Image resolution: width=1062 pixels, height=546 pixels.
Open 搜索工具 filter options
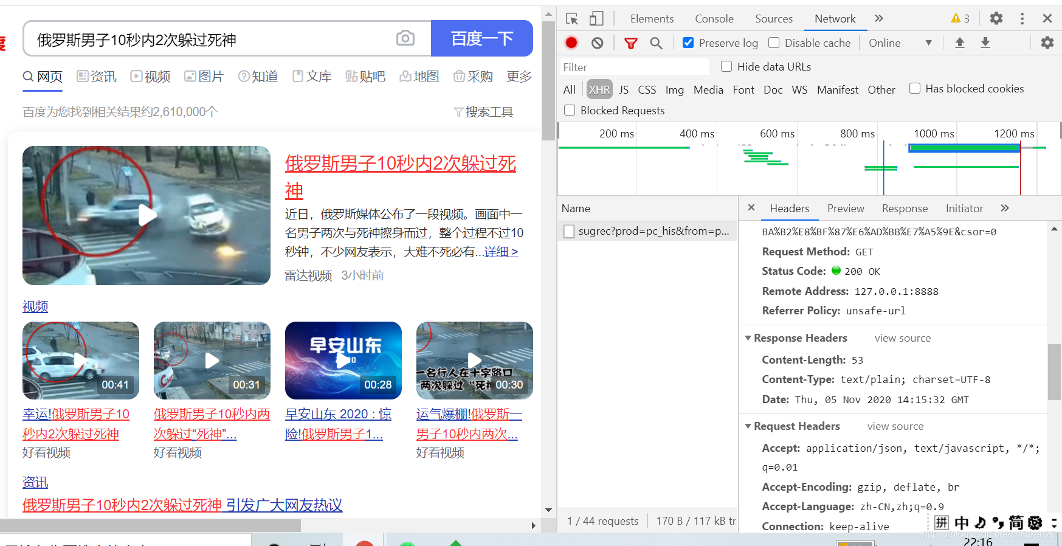(x=484, y=112)
